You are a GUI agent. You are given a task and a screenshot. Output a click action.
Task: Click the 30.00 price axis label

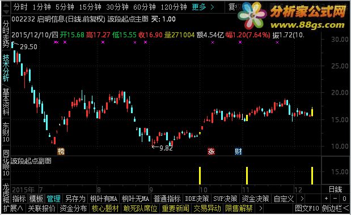[x=340, y=39]
